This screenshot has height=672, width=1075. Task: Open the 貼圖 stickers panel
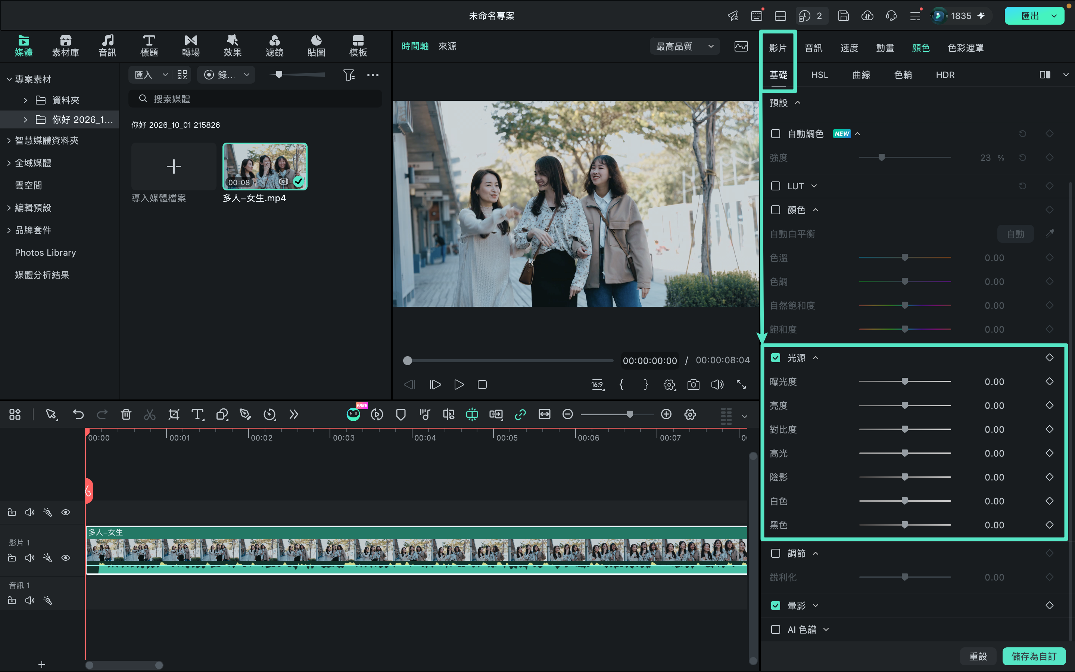tap(316, 46)
